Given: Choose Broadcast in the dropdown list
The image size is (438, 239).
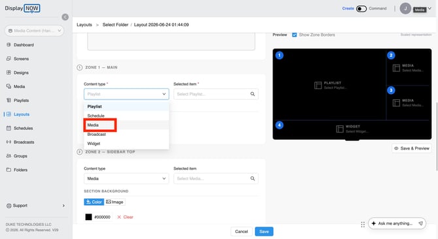Looking at the screenshot, I should pos(127,134).
